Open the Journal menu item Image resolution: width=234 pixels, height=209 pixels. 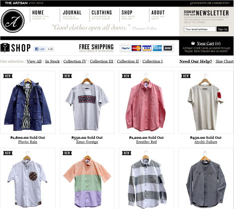pyautogui.click(x=72, y=15)
